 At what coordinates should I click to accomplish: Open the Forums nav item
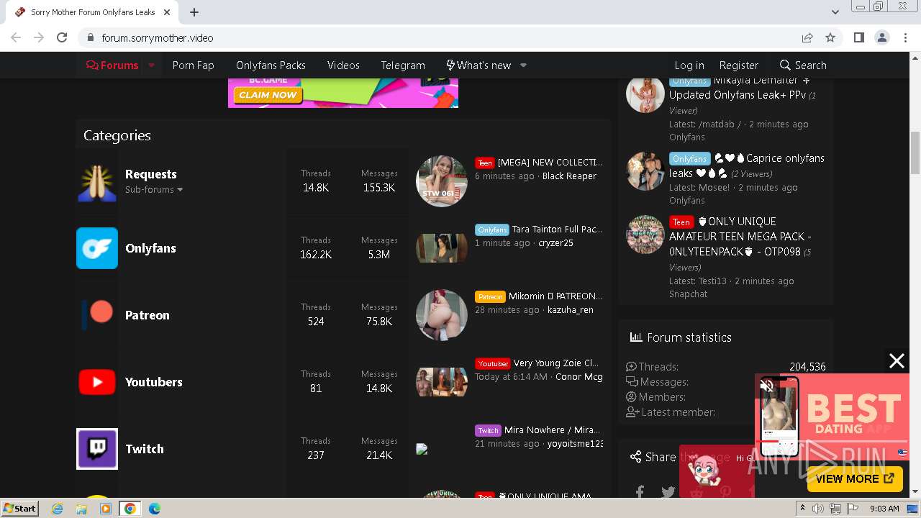(112, 65)
